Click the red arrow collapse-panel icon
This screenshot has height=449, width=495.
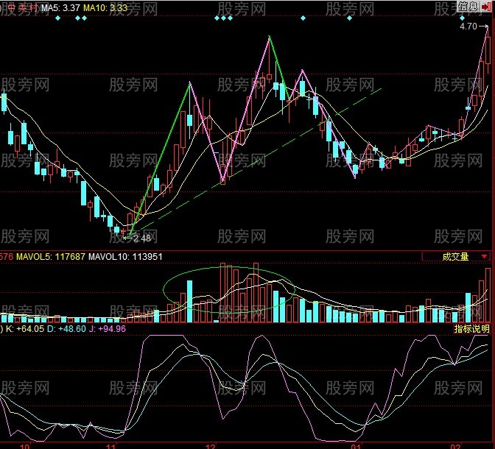(485, 7)
